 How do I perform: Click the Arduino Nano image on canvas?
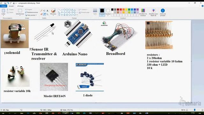point(78,34)
